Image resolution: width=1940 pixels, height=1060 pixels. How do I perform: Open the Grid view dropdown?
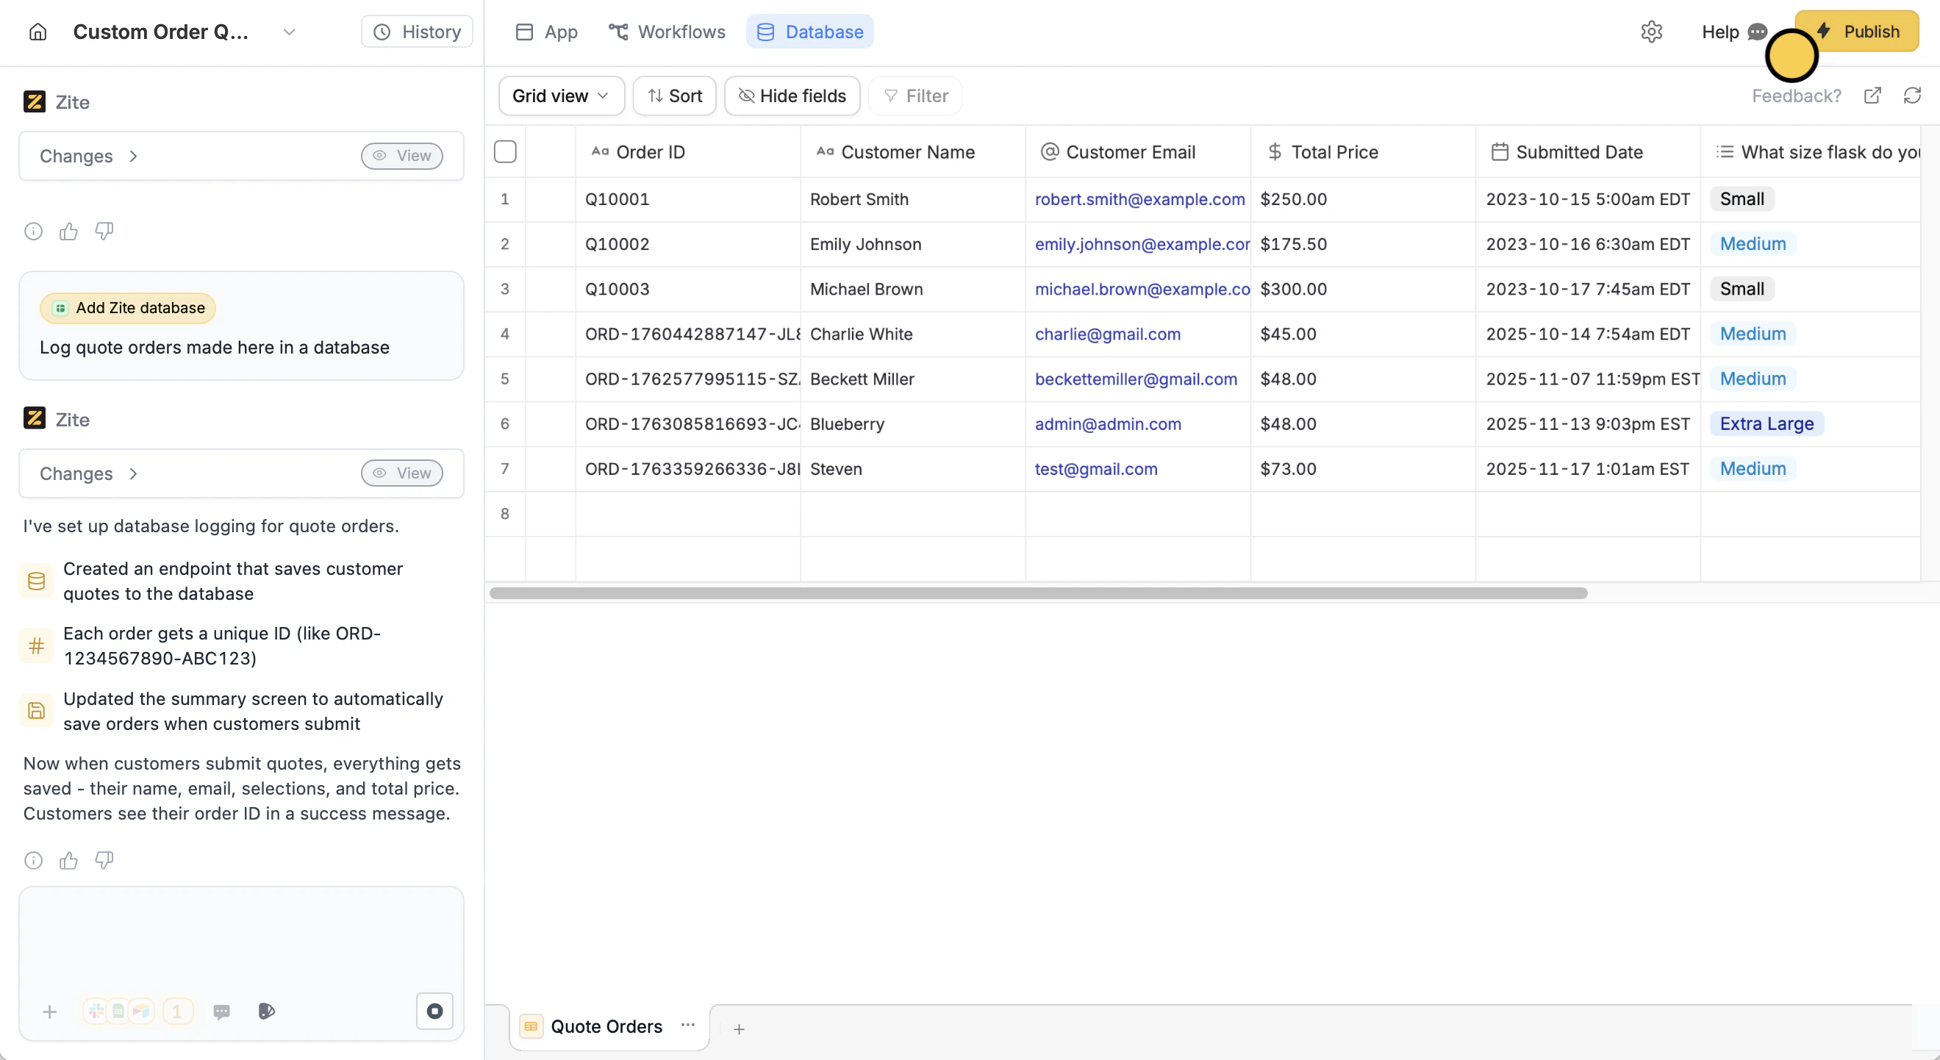pyautogui.click(x=561, y=96)
